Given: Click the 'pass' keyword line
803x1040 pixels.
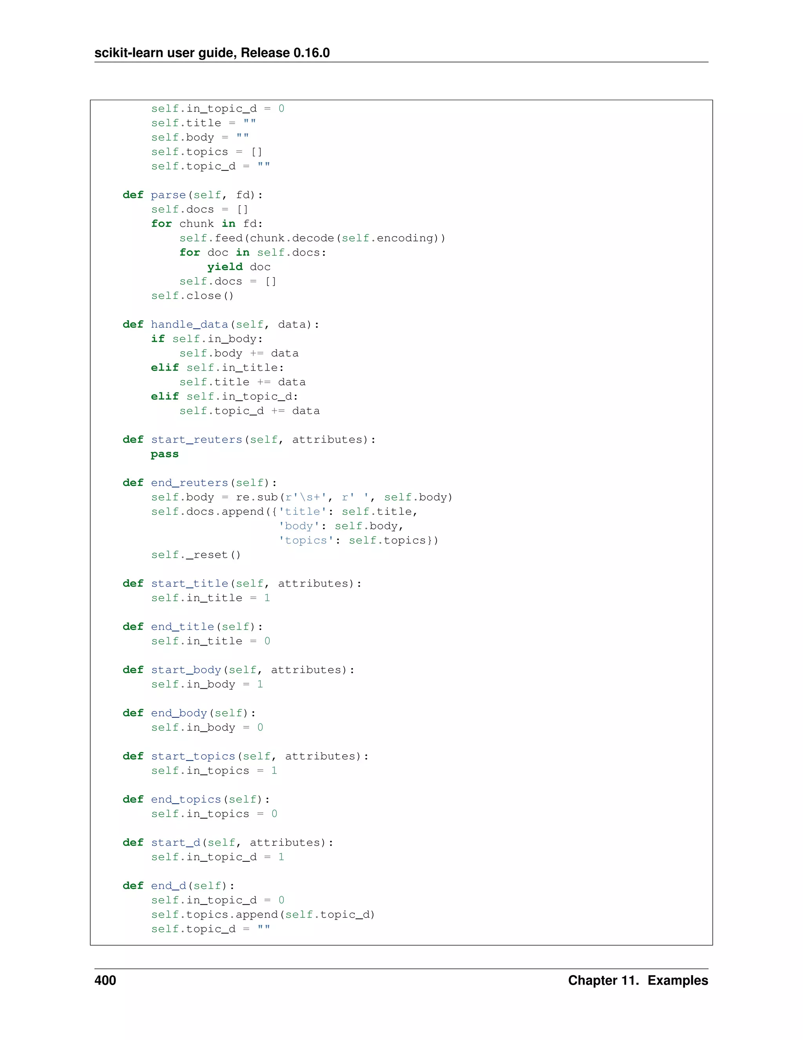Looking at the screenshot, I should click(x=165, y=454).
